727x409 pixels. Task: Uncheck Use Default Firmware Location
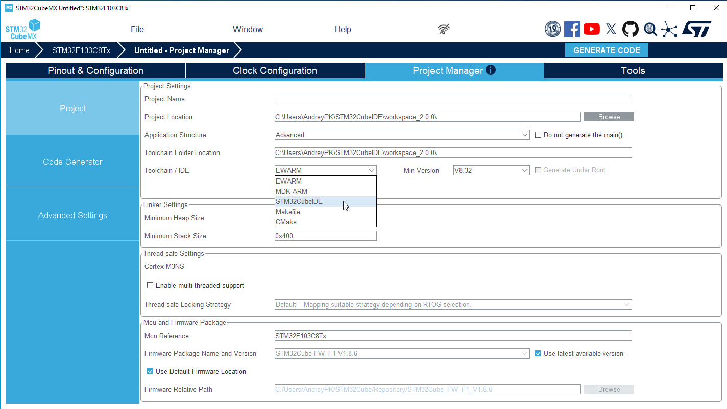coord(150,372)
